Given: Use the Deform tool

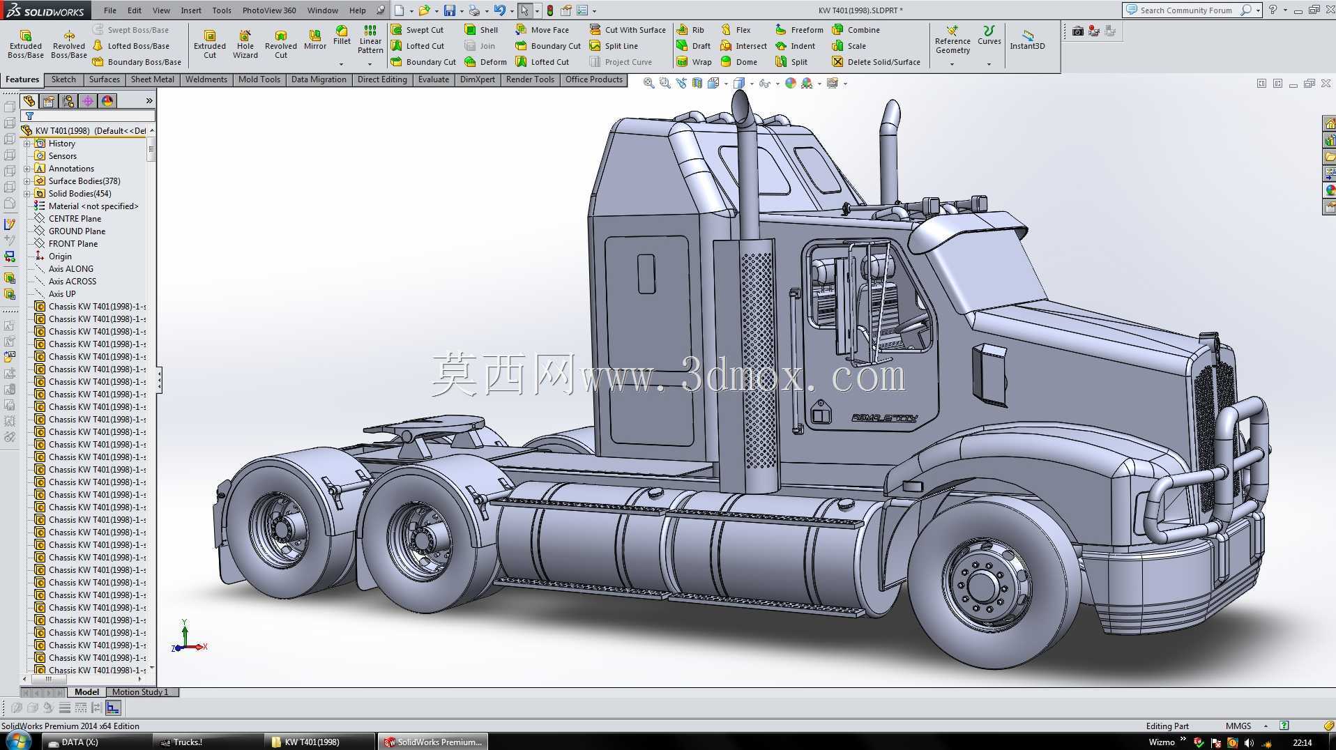Looking at the screenshot, I should tap(485, 62).
